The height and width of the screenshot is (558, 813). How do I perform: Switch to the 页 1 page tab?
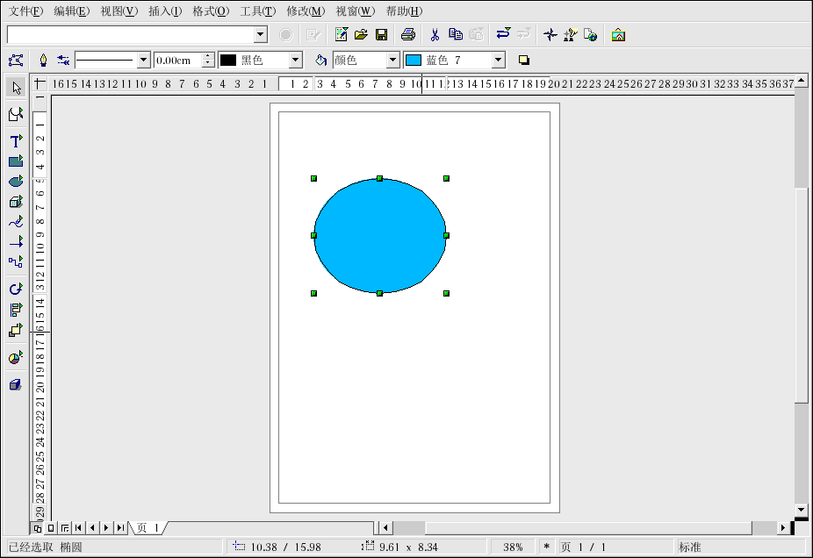tap(147, 527)
